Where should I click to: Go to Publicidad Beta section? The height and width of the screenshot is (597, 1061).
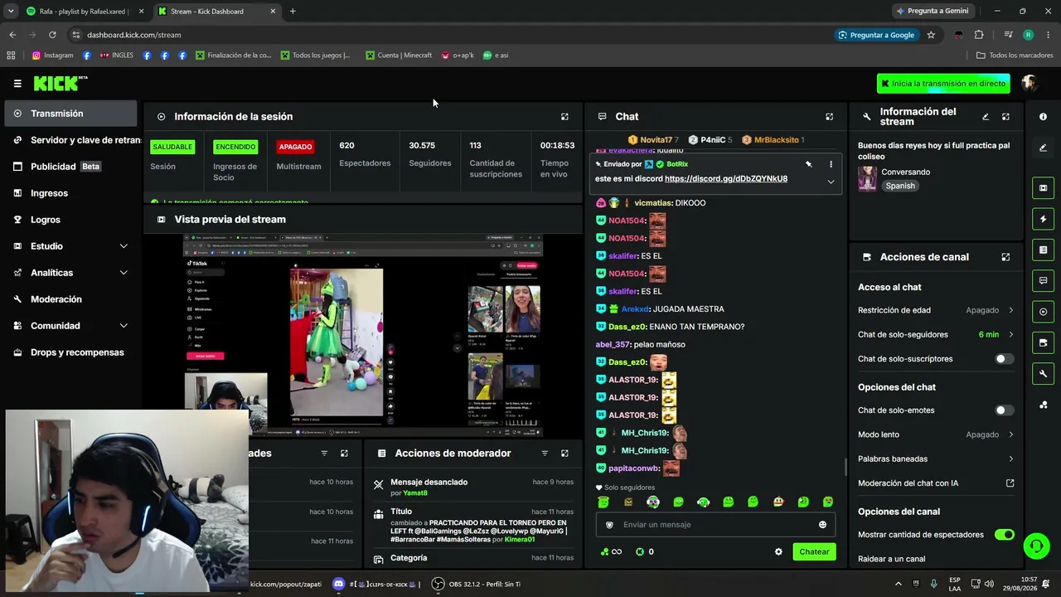tap(70, 167)
